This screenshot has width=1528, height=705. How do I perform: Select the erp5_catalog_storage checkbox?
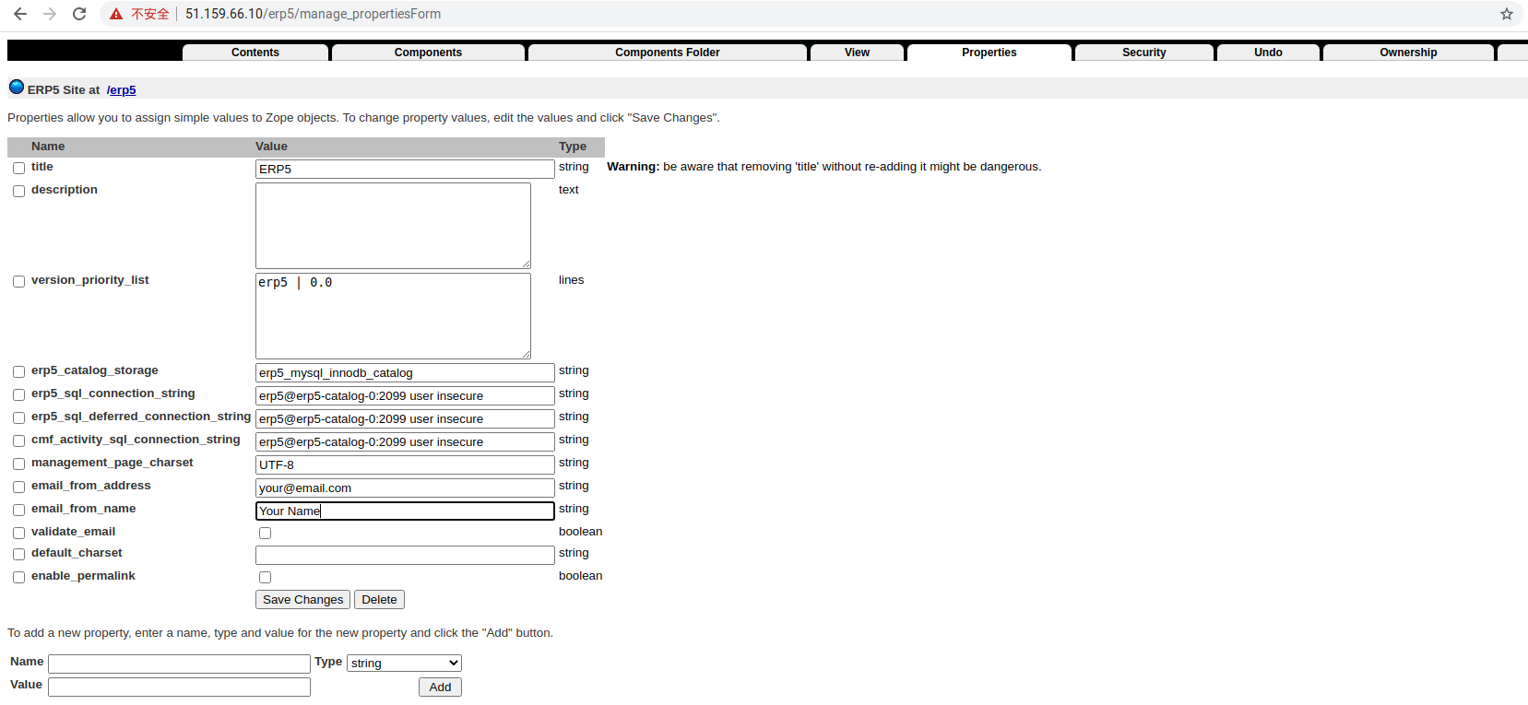[x=18, y=372]
